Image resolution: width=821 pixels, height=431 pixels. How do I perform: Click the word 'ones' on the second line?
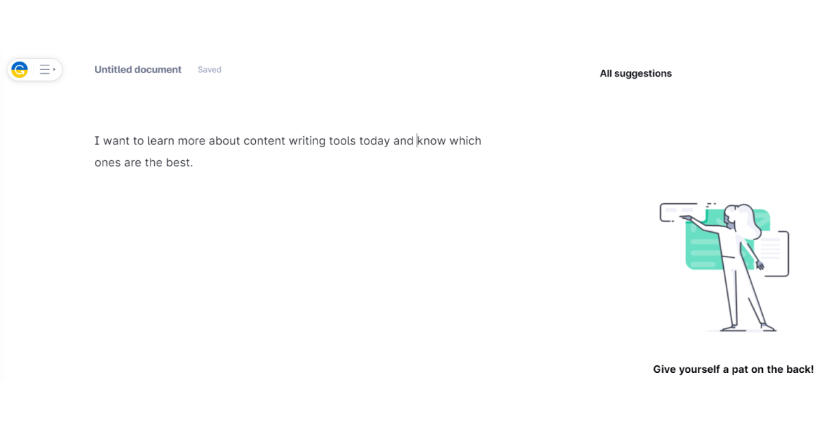pos(107,163)
